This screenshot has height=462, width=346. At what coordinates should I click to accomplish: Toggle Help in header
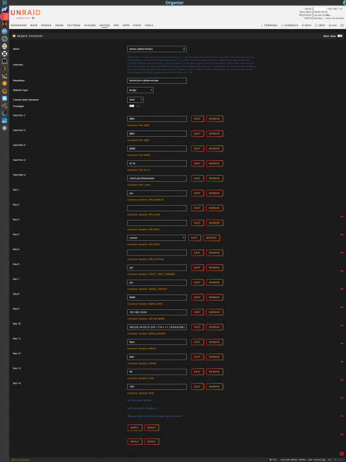tap(307, 25)
